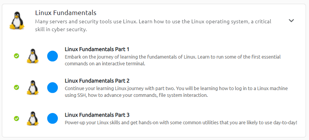Click the penguin icon for Part 1

[x=33, y=56]
